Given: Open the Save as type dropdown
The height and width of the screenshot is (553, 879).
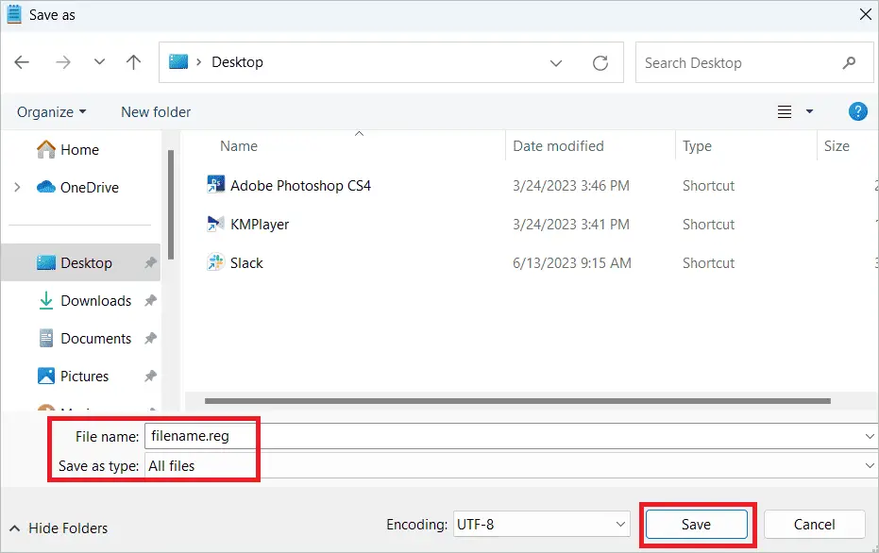Looking at the screenshot, I should click(869, 466).
